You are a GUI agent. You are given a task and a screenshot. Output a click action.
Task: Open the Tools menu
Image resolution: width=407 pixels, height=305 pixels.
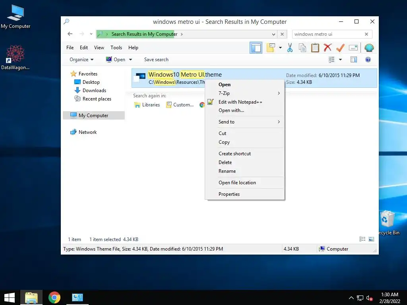point(116,48)
